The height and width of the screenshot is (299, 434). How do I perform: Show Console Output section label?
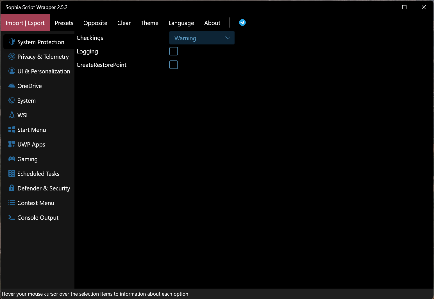tap(38, 218)
